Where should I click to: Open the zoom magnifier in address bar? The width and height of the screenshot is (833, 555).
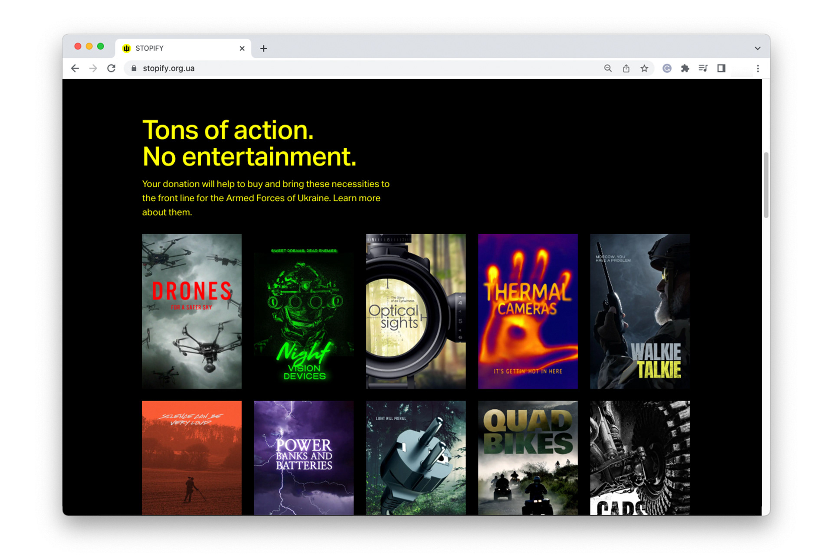pyautogui.click(x=608, y=69)
